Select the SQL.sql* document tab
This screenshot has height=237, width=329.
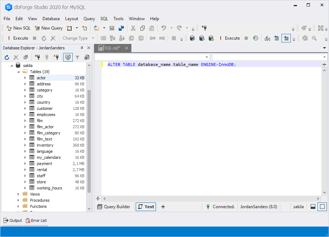point(112,48)
